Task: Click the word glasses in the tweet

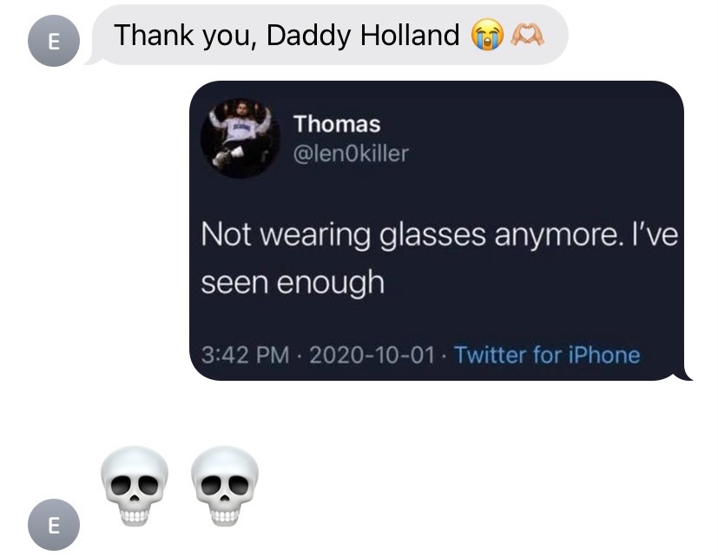Action: tap(432, 235)
